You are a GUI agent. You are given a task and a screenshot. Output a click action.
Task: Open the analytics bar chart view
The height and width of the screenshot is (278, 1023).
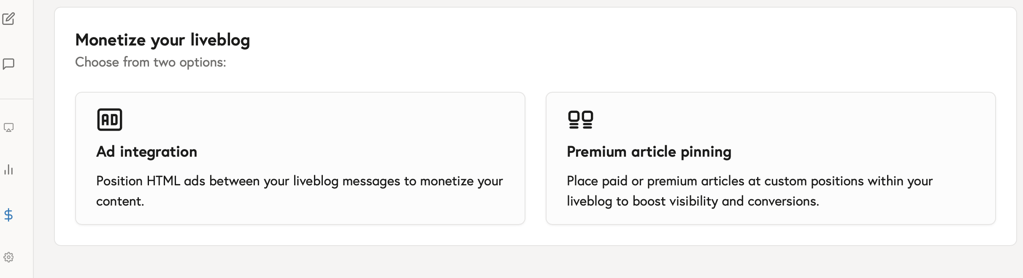[x=8, y=170]
